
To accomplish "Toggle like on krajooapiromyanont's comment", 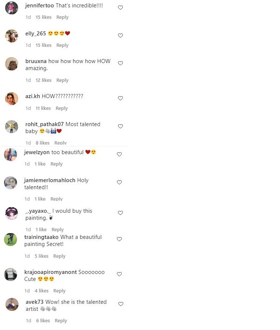I will (x=119, y=274).
